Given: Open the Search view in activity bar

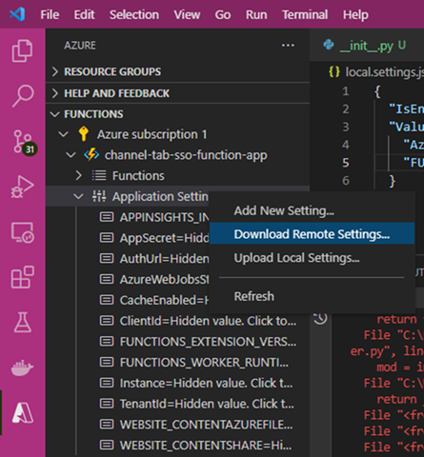Looking at the screenshot, I should (x=23, y=96).
